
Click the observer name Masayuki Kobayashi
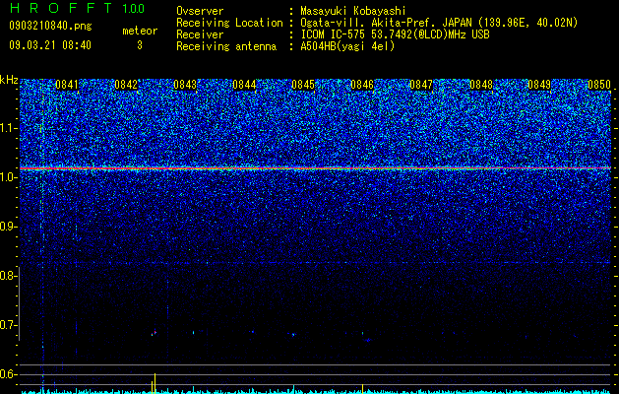(353, 11)
